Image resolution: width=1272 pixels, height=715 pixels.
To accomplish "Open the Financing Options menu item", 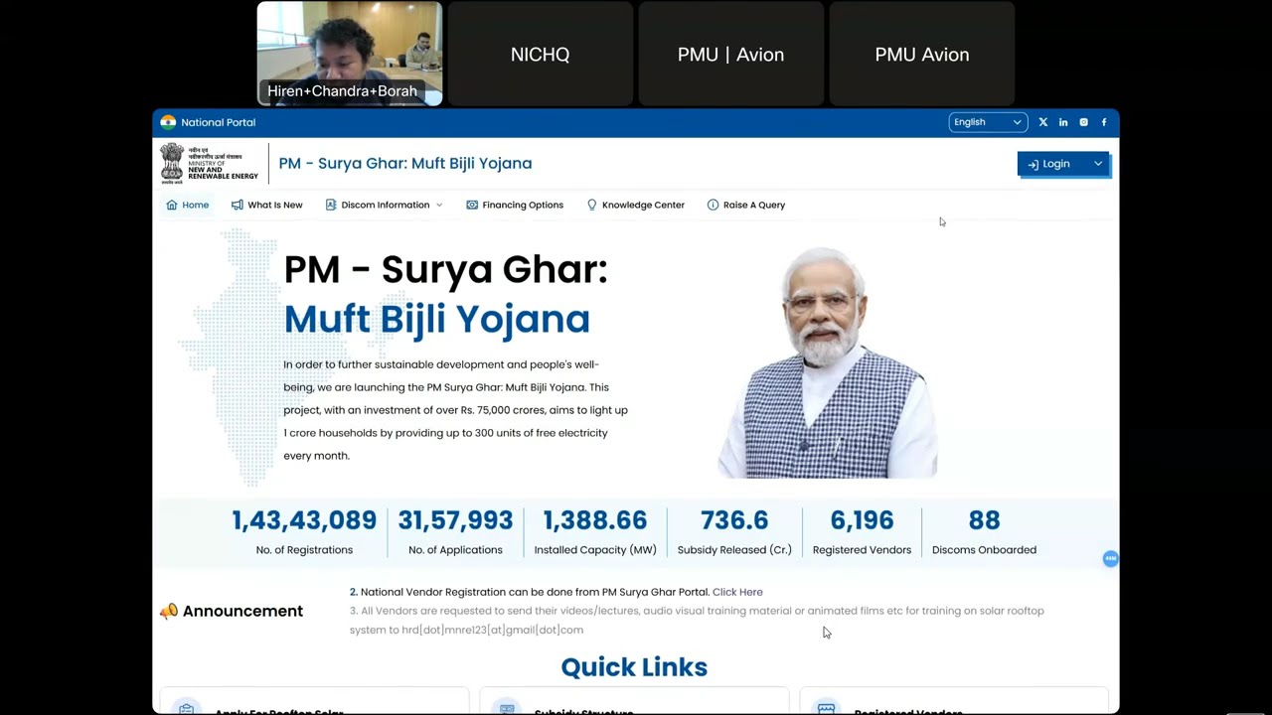I will point(515,205).
